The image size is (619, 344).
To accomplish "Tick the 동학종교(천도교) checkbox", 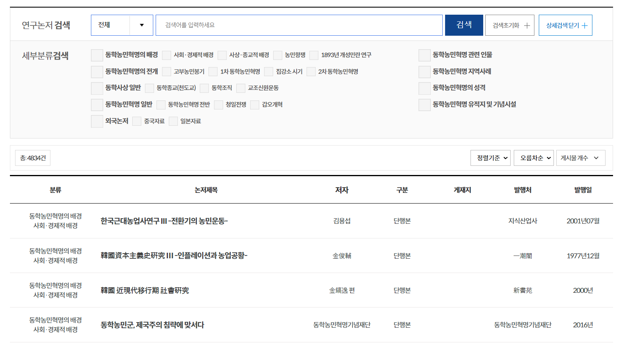I will tap(150, 88).
